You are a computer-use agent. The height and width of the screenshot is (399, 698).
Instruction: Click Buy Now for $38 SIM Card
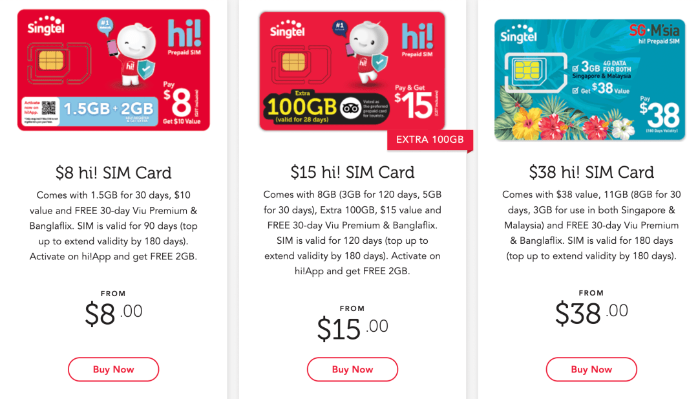(x=591, y=369)
